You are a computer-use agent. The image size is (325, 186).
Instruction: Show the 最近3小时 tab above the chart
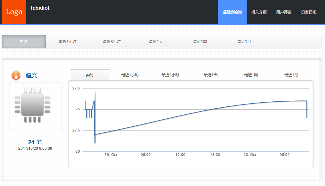point(170,75)
